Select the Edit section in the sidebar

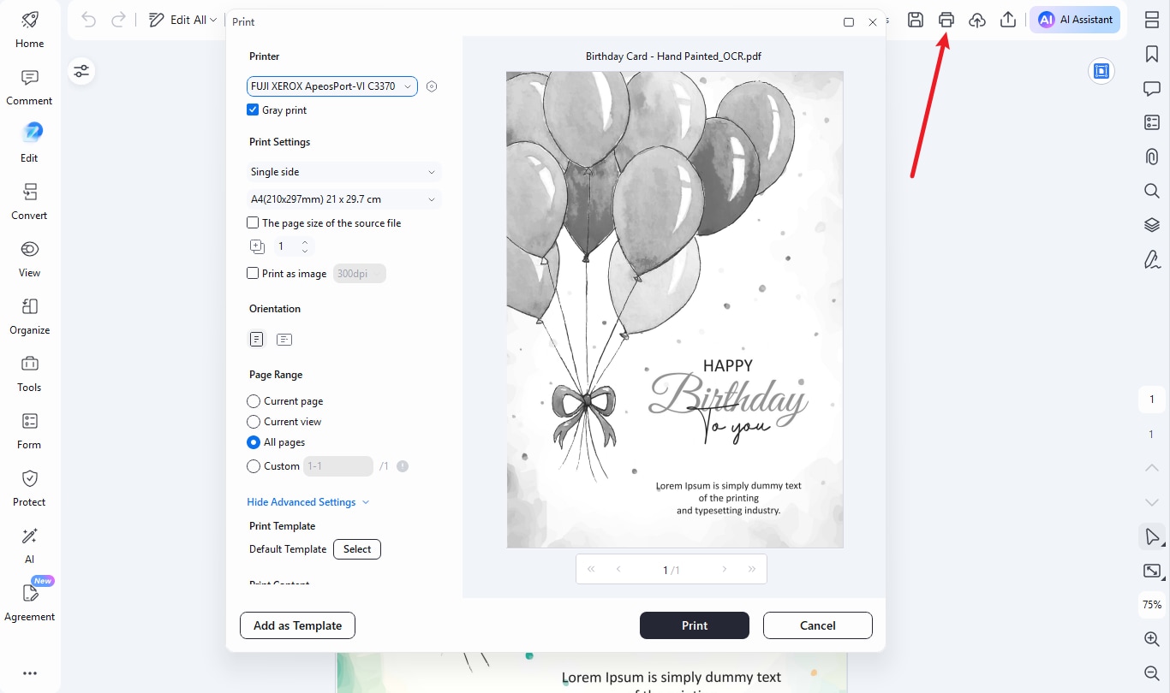pyautogui.click(x=29, y=144)
